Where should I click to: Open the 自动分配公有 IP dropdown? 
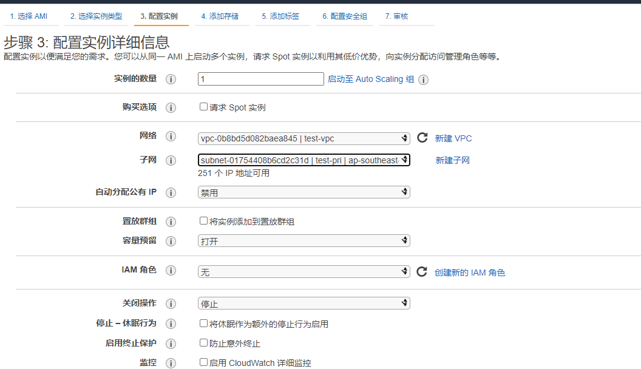[x=304, y=192]
